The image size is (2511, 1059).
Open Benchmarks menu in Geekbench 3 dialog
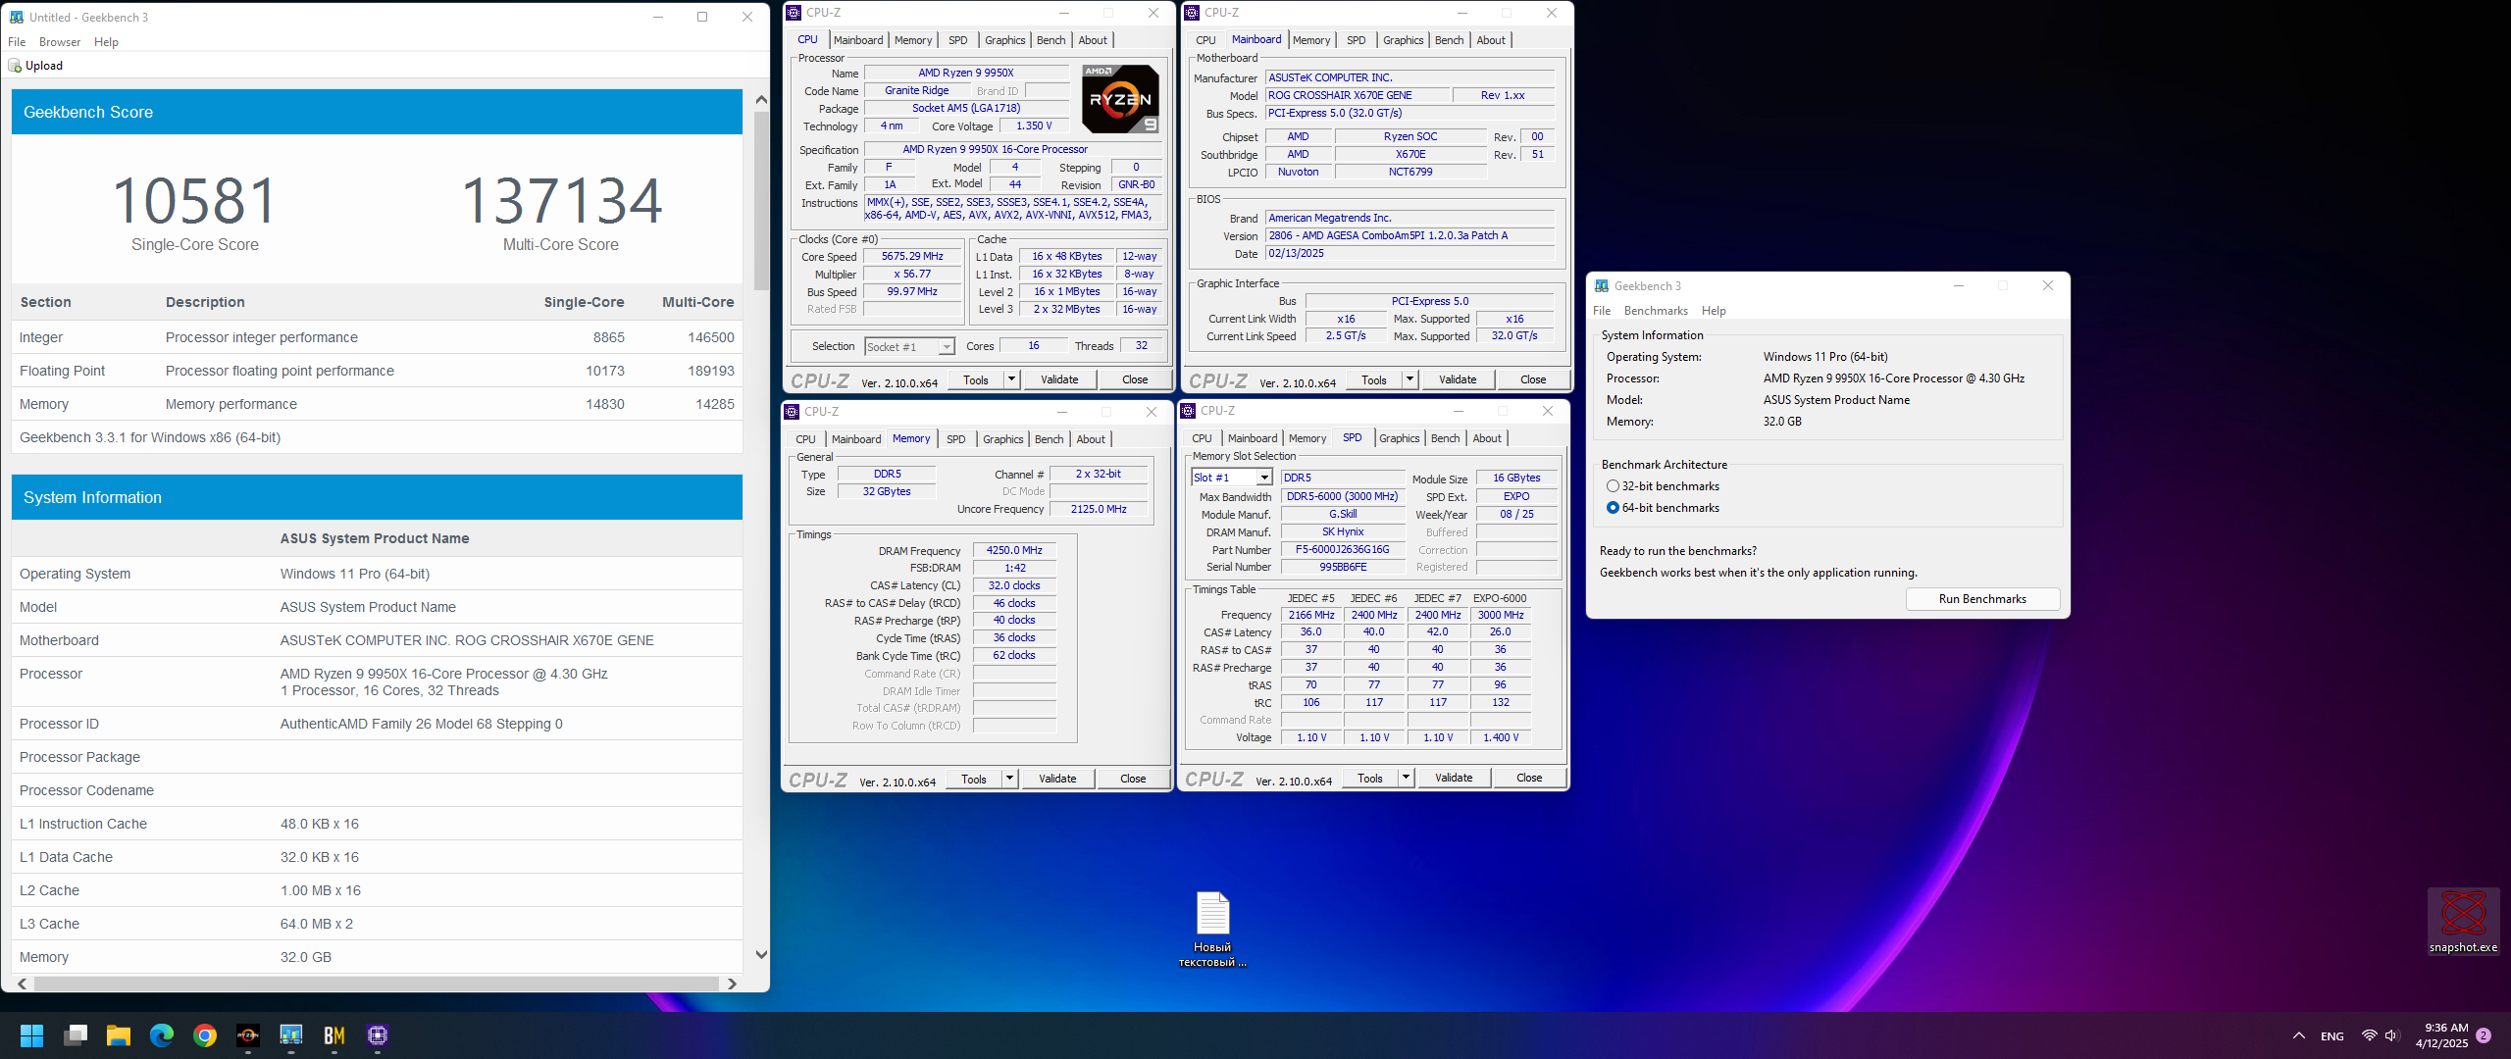pyautogui.click(x=1656, y=311)
